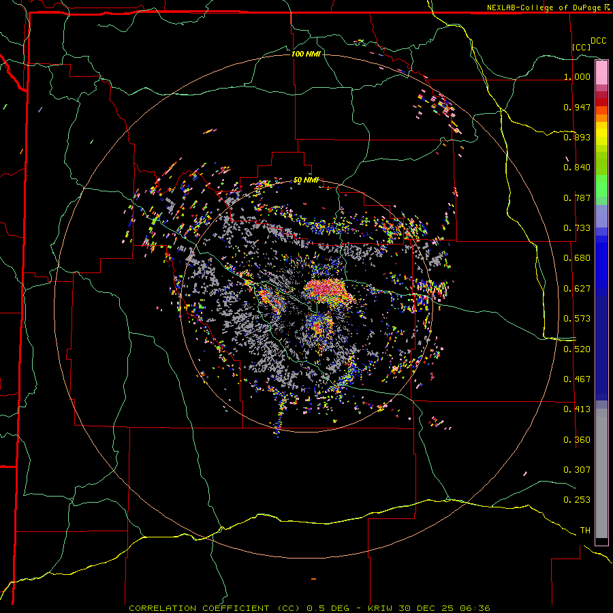The width and height of the screenshot is (613, 613).
Task: Click the 0.627 color scale label
Action: 577,289
